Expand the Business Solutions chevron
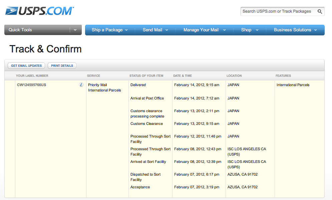Viewport: 332px width, 200px height. 316,30
